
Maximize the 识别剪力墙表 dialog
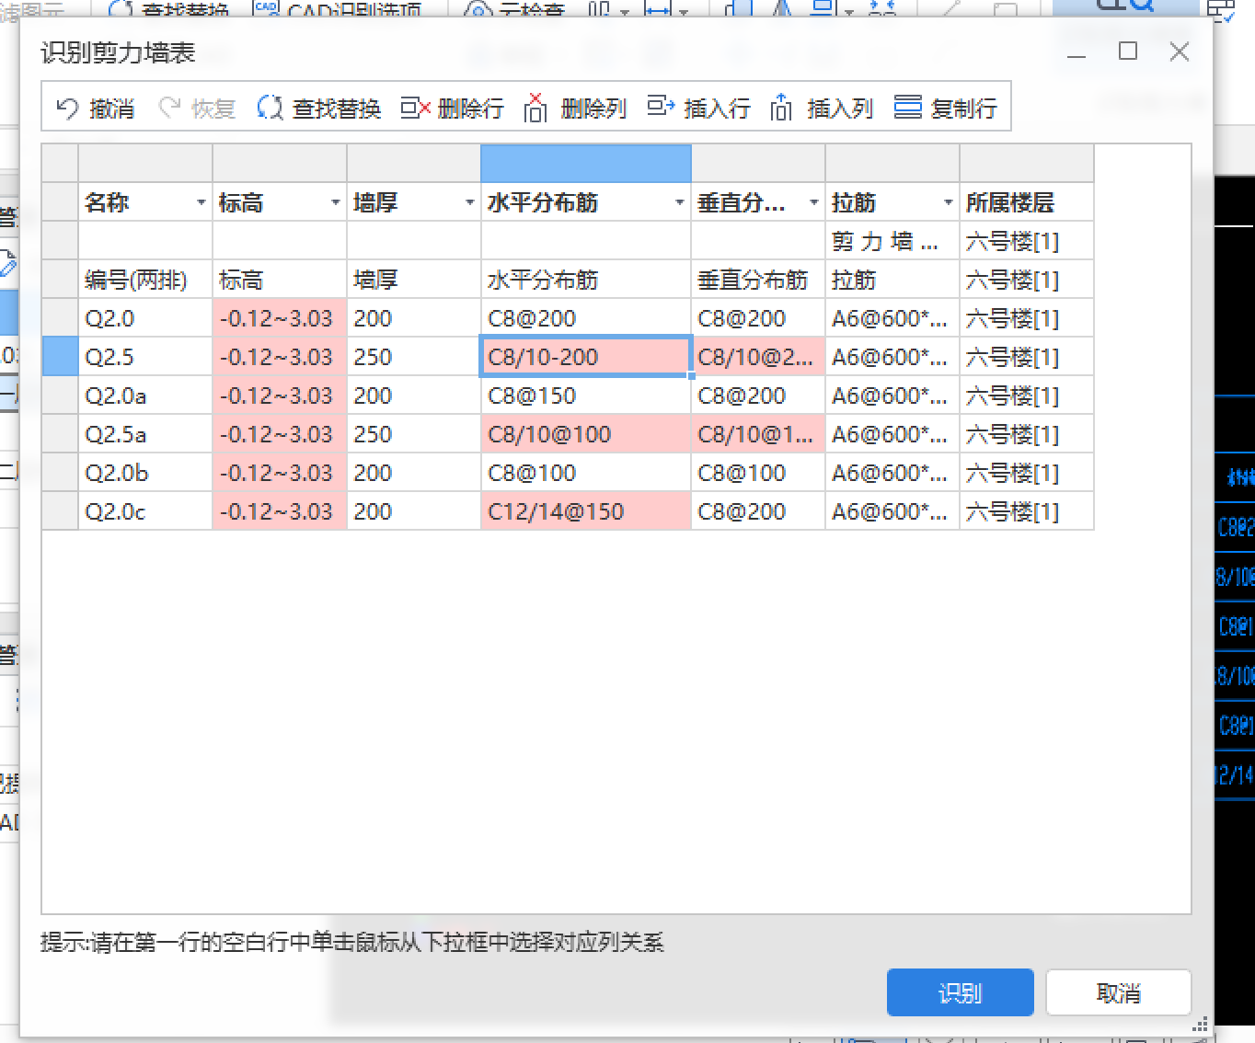coord(1128,52)
